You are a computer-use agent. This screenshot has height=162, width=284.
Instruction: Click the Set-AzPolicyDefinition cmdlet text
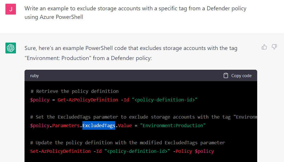click(60, 151)
